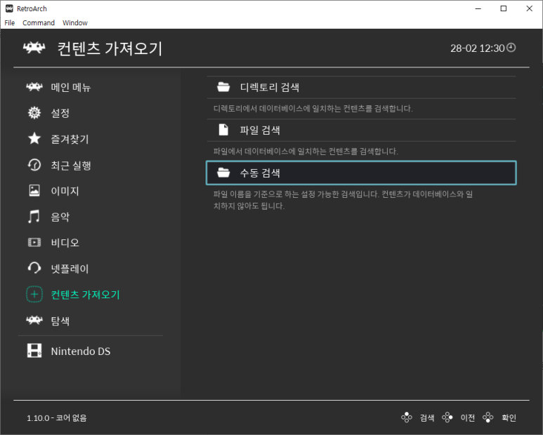Click the gamepad icon beside 확인
This screenshot has width=543, height=435.
[488, 417]
